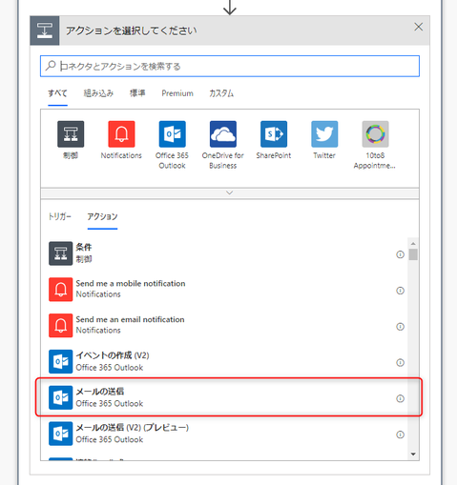457x485 pixels.
Task: Select Send me an email notification
Action: 130,319
